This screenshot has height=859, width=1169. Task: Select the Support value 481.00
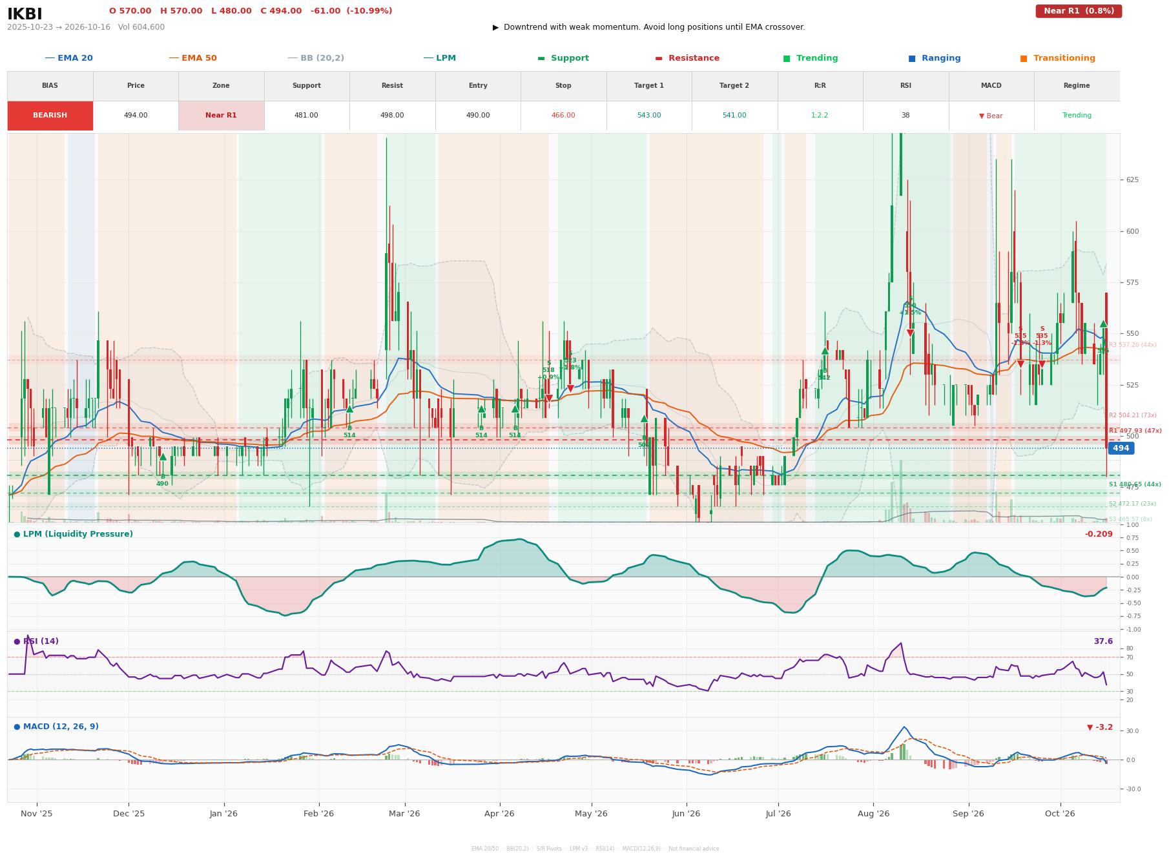tap(306, 116)
